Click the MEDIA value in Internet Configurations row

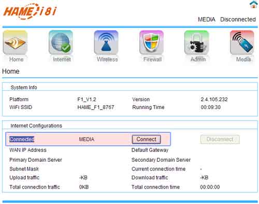coord(87,139)
